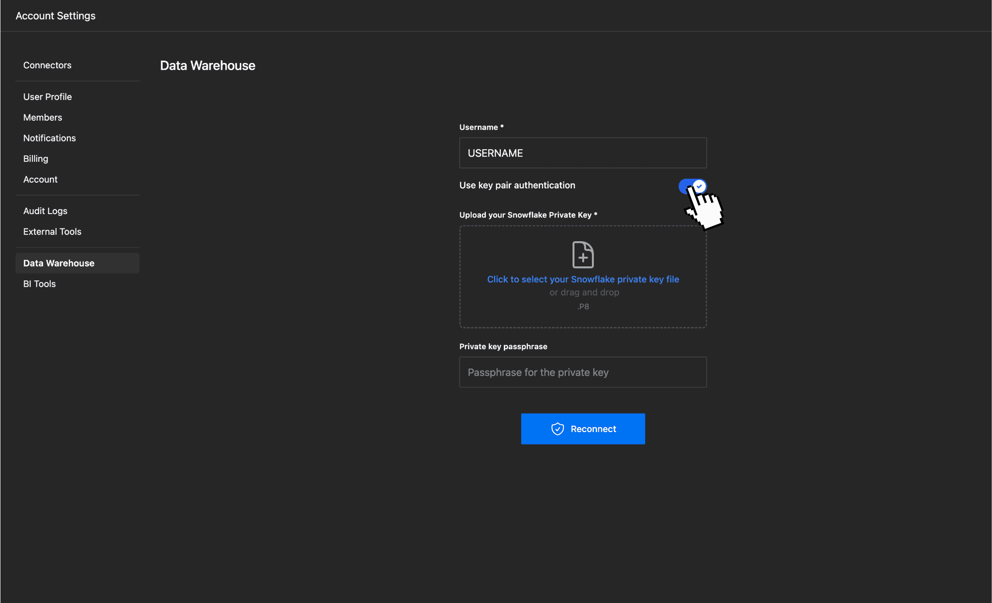Open the Billing section
The image size is (992, 603).
[x=35, y=158]
